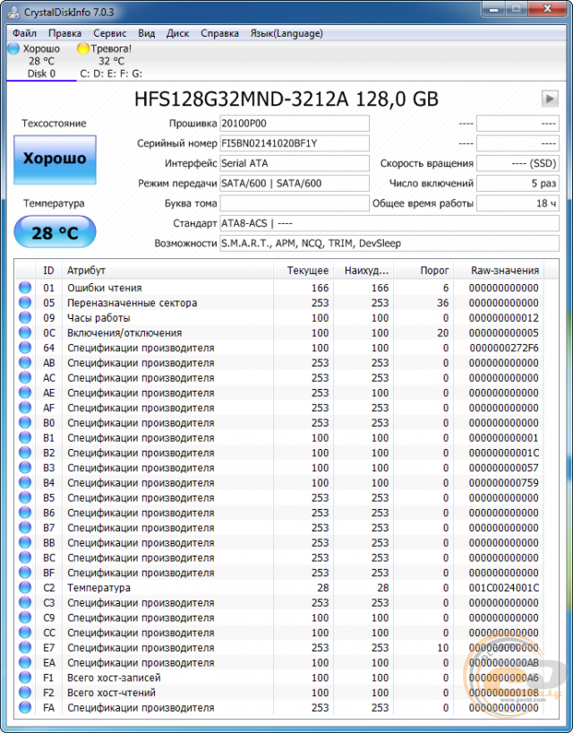Click status orb for C2 Температура row
The width and height of the screenshot is (573, 733).
[25, 588]
